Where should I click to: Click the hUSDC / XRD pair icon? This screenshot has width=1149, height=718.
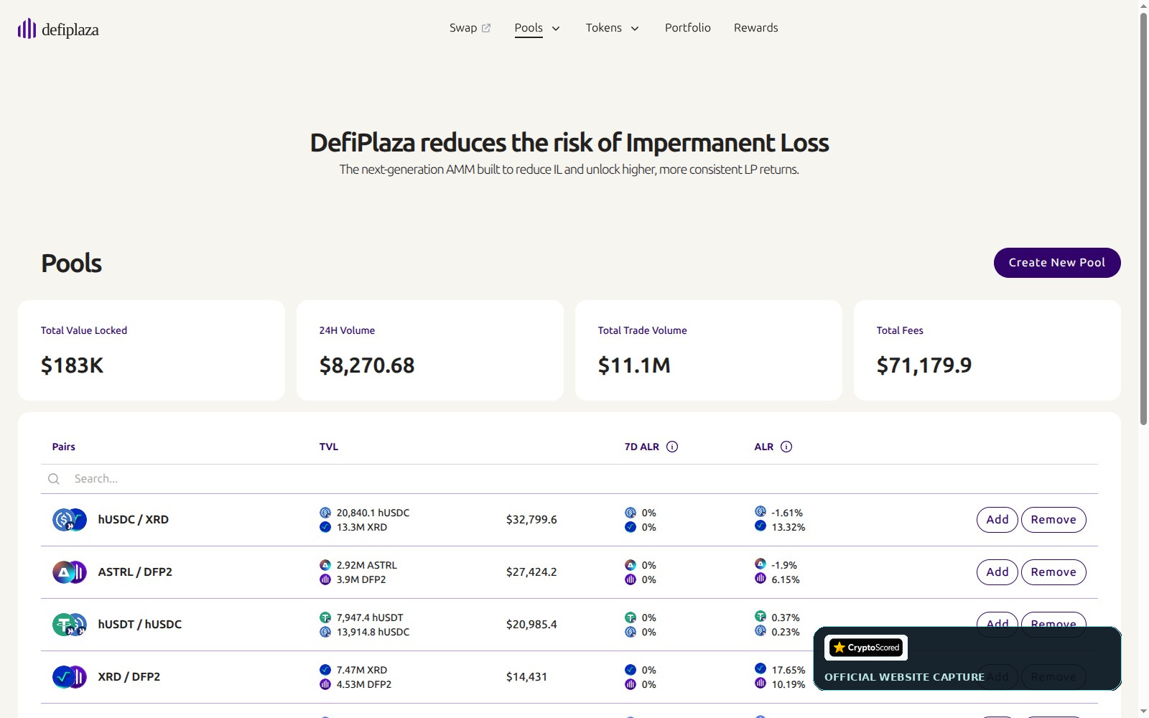pos(70,520)
